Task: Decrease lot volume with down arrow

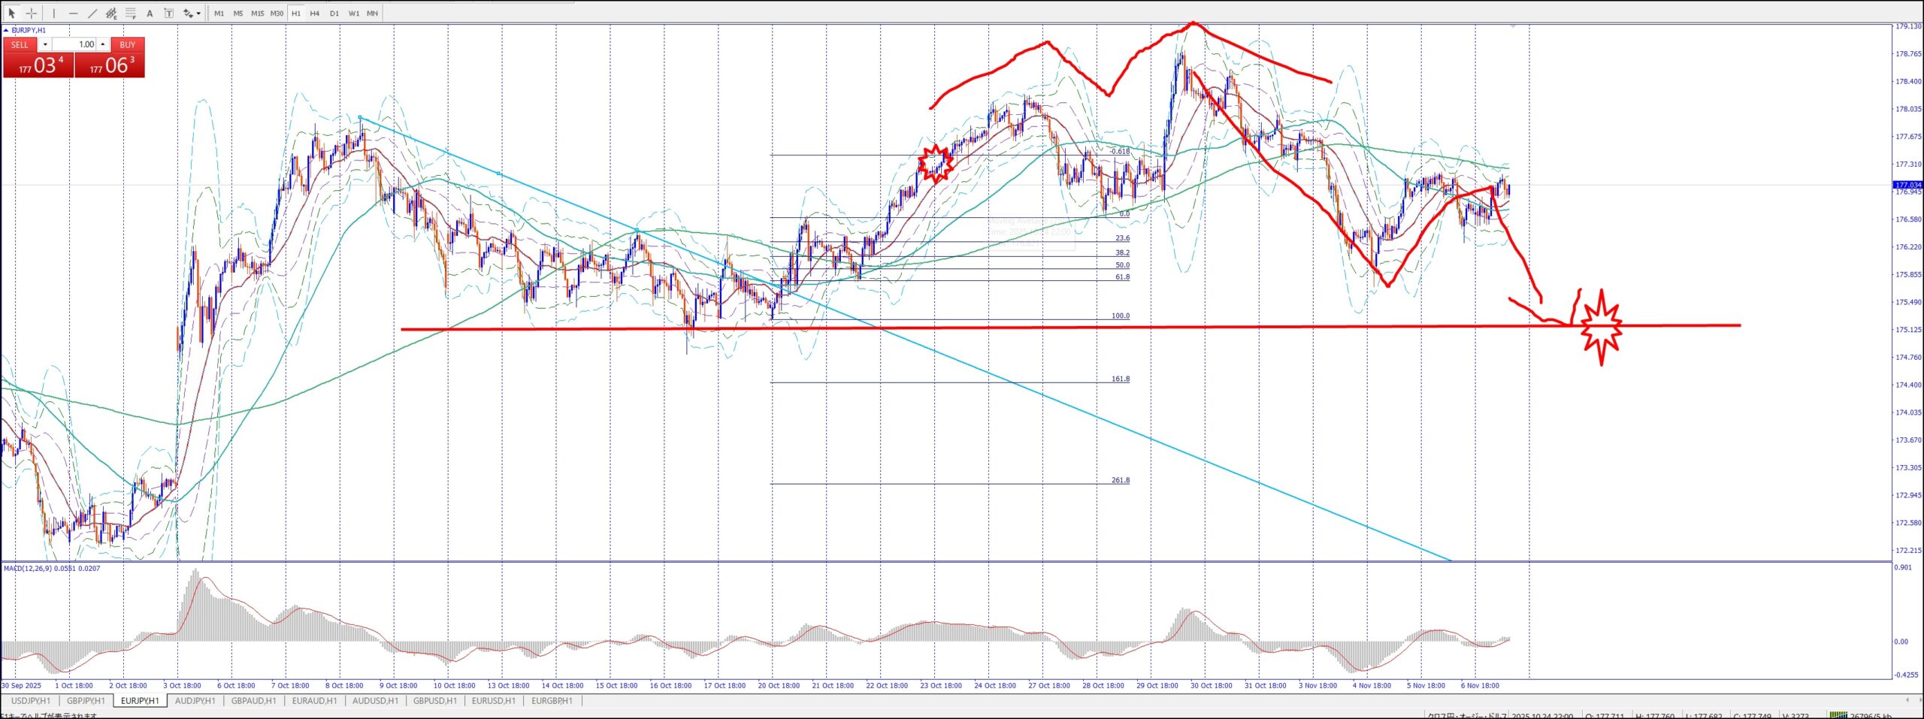Action: 45,44
